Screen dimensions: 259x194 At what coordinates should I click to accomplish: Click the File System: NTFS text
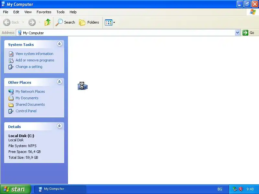click(22, 146)
